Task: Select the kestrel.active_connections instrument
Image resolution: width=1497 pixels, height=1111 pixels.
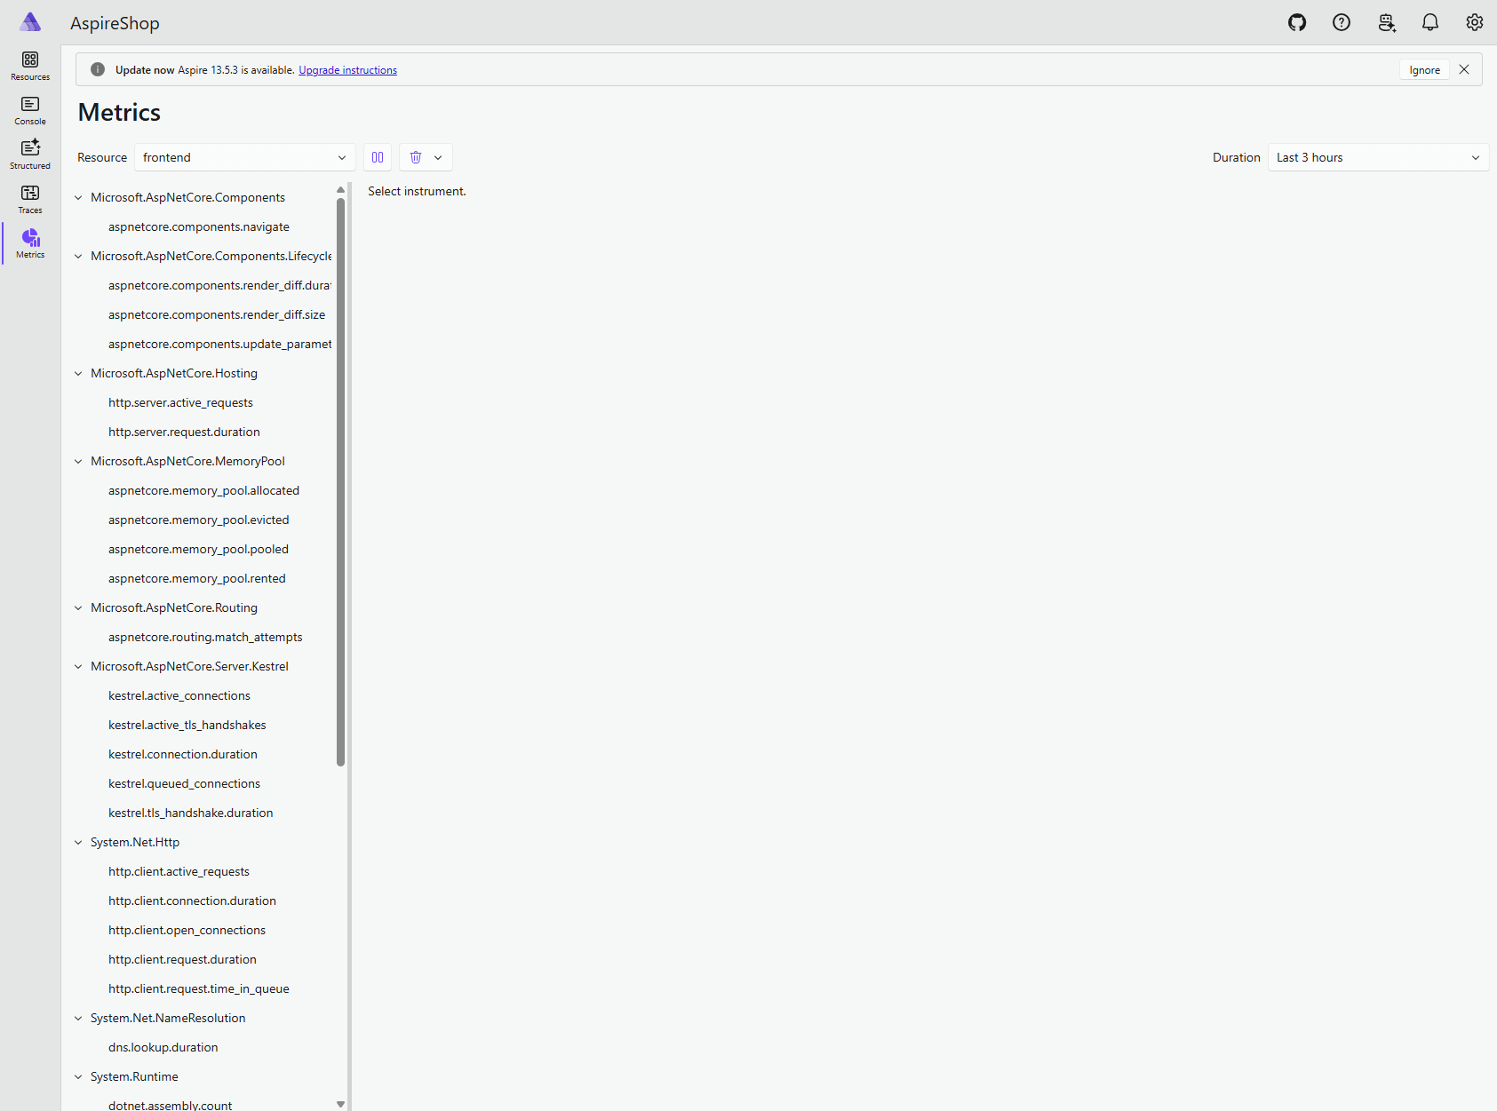Action: click(179, 695)
